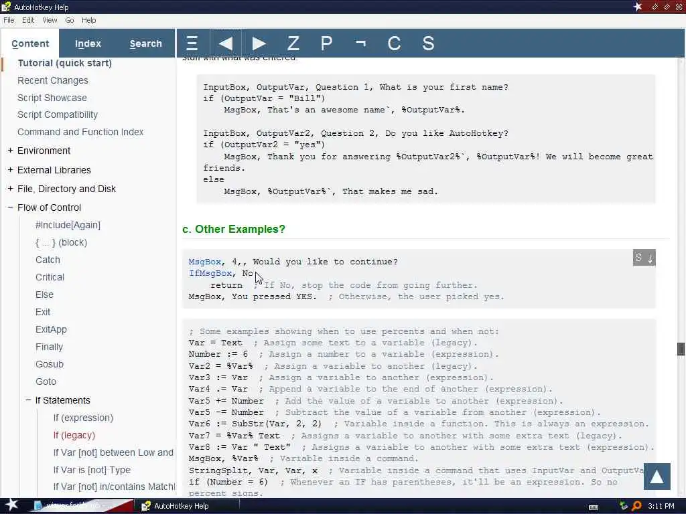Switch to the Content tab
686x514 pixels.
pos(30,44)
